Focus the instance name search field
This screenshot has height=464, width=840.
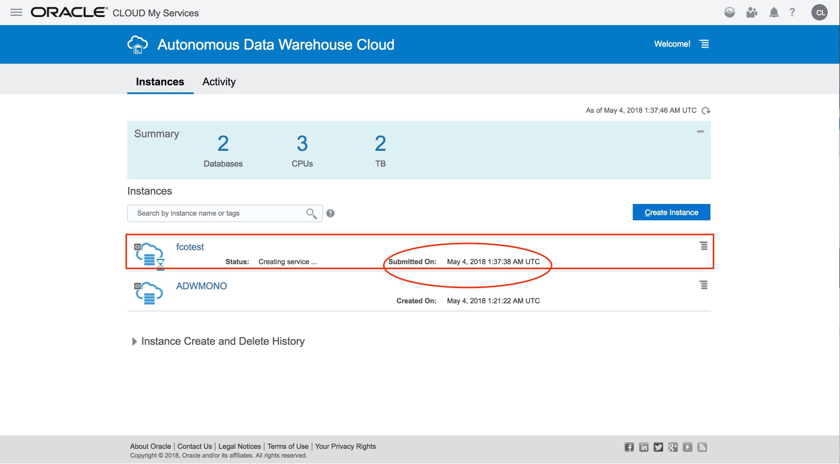[x=217, y=213]
